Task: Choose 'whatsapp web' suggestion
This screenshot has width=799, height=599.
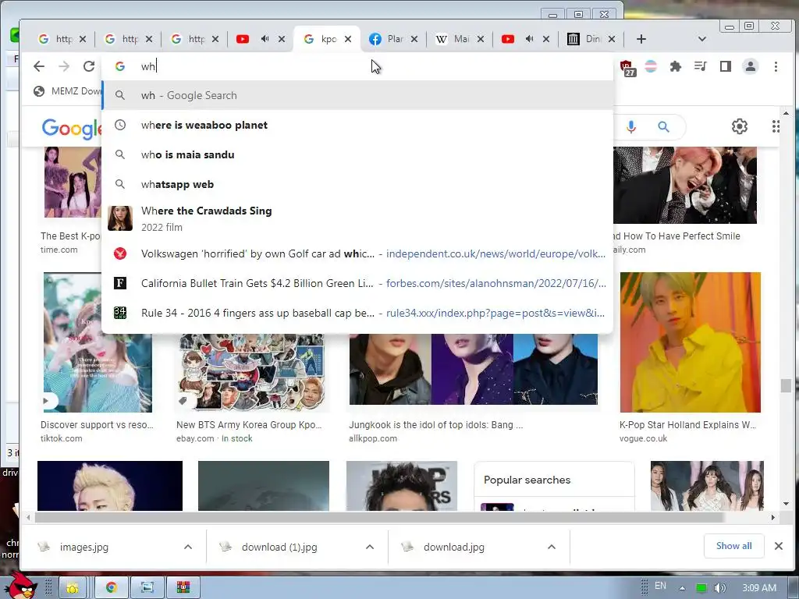Action: (357, 184)
